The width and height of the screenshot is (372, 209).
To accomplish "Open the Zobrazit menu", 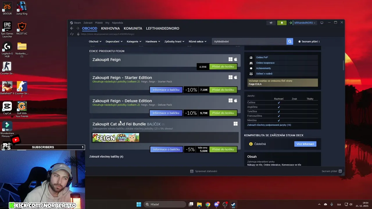I will (88, 23).
